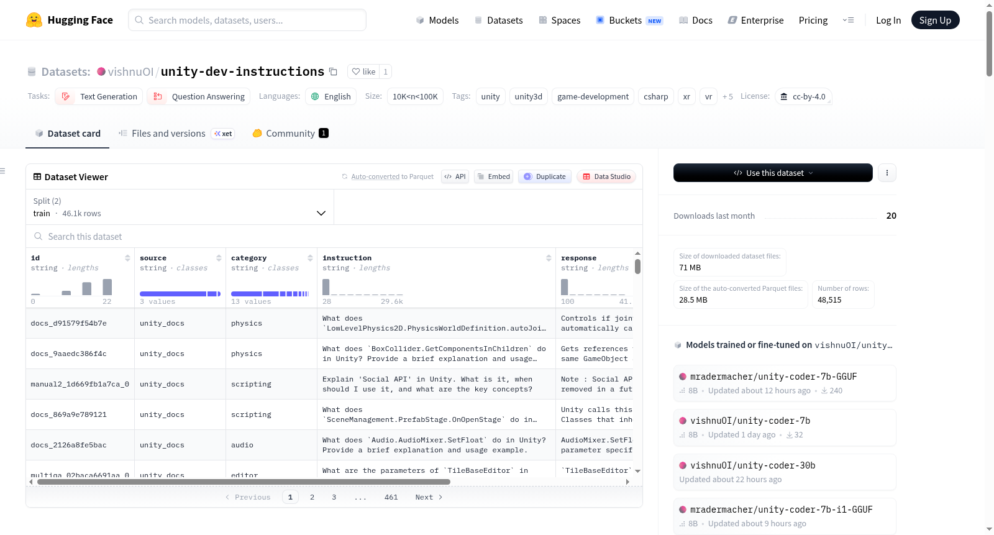Viewport: 994px width, 535px height.
Task: Open the Split train dropdown
Action: 180,207
